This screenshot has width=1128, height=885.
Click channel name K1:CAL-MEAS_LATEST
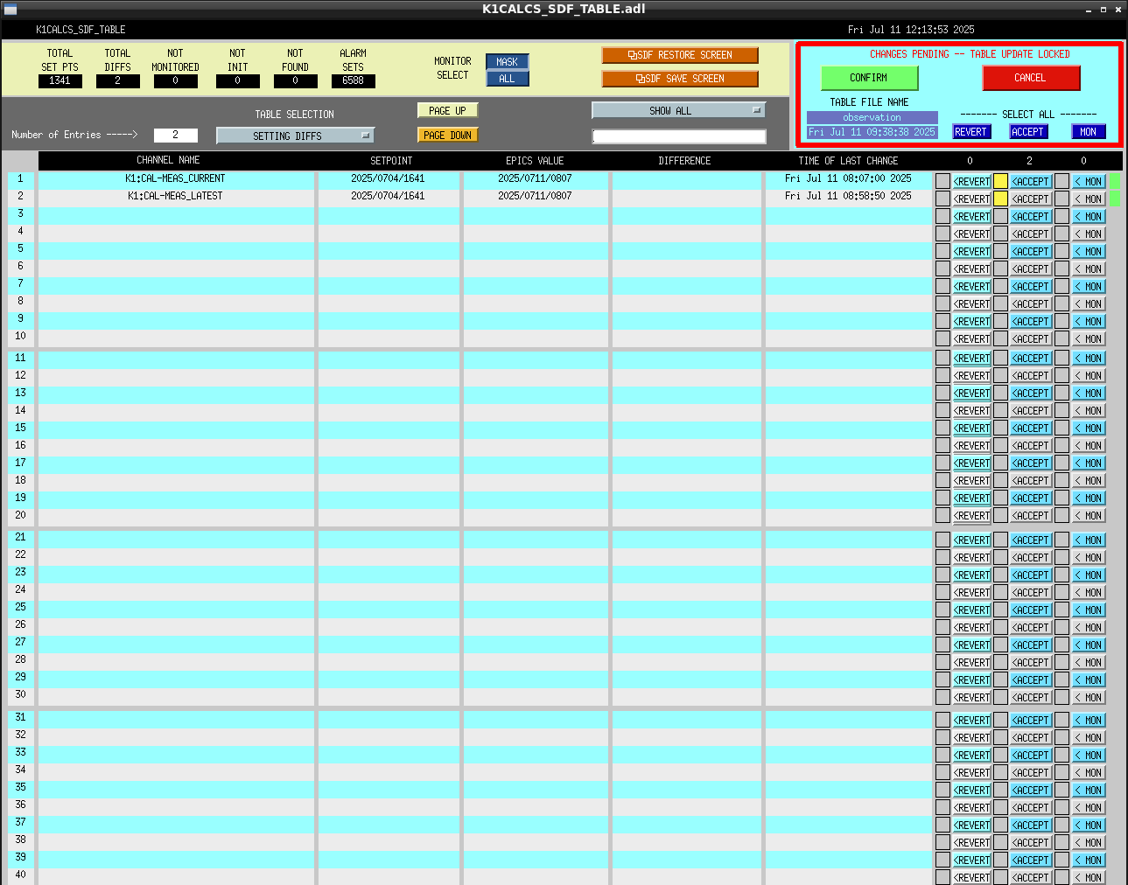[x=175, y=196]
